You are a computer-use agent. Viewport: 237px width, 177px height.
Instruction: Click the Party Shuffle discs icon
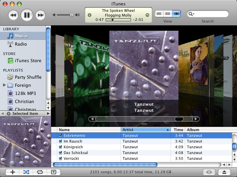click(10, 77)
